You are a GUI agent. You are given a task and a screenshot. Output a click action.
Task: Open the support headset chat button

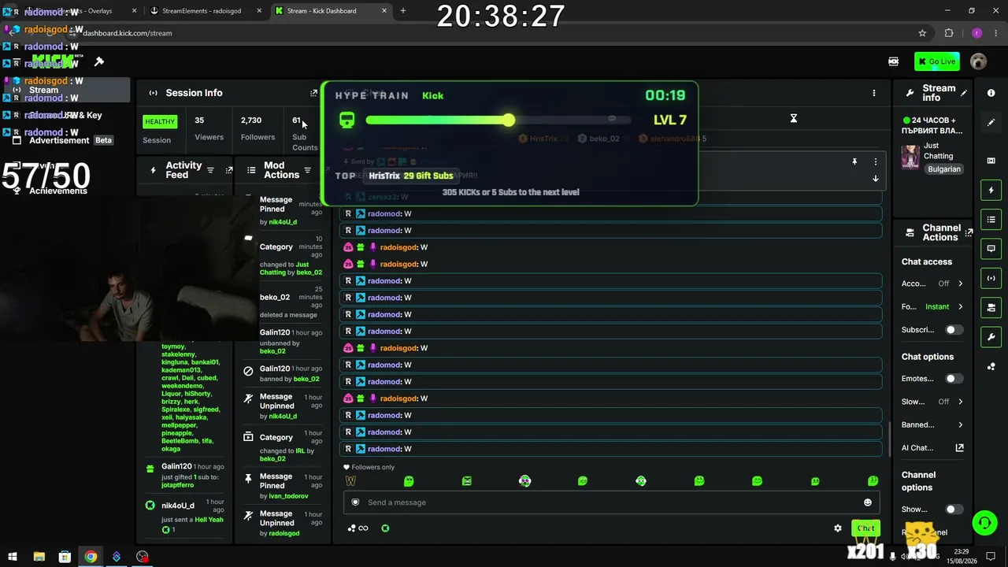[x=984, y=522]
